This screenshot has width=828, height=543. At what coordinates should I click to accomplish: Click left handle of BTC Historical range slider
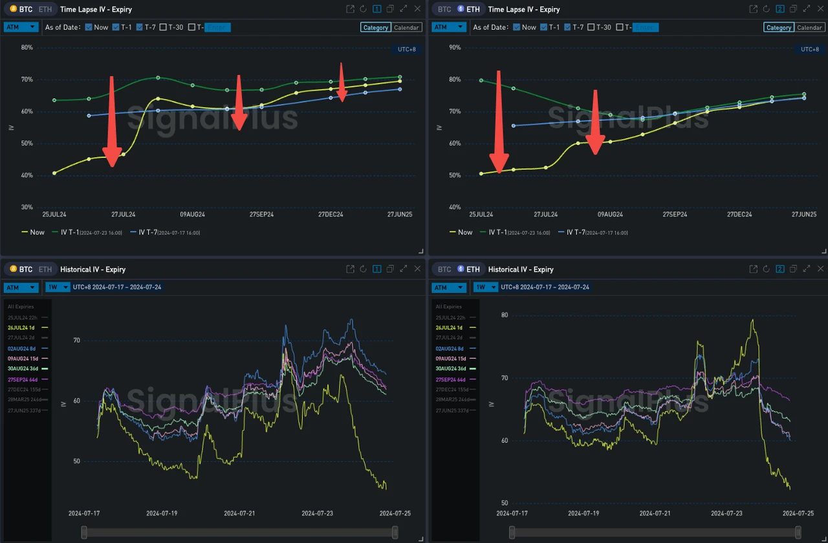pyautogui.click(x=83, y=532)
